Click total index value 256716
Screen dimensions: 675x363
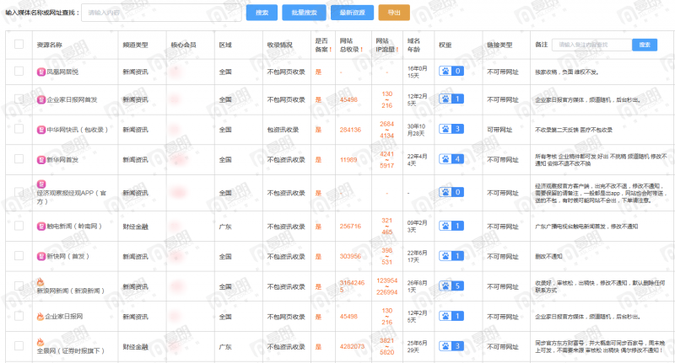tap(350, 226)
